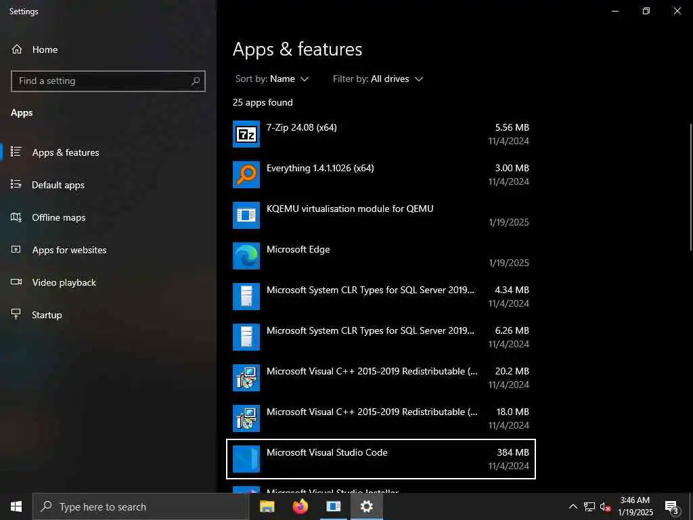
Task: Click icon for Visual C++ 20.2 MB entry
Action: click(246, 378)
